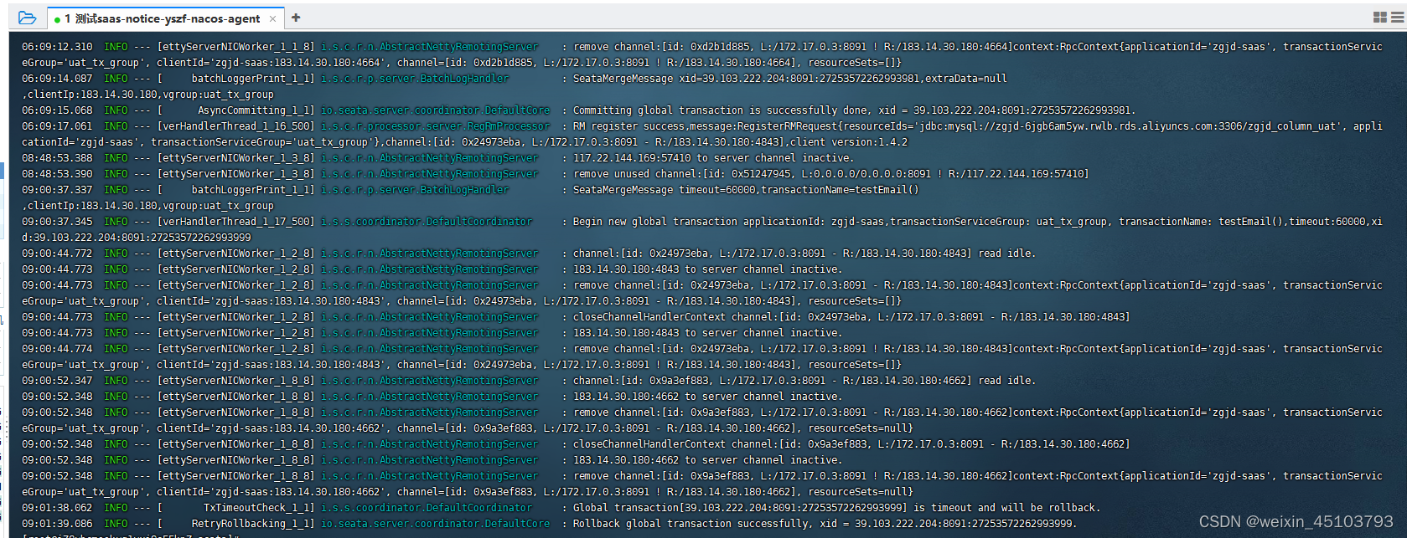Close the 测试saas-notice-yszf-nacos-agent tab
The height and width of the screenshot is (538, 1407).
click(273, 18)
